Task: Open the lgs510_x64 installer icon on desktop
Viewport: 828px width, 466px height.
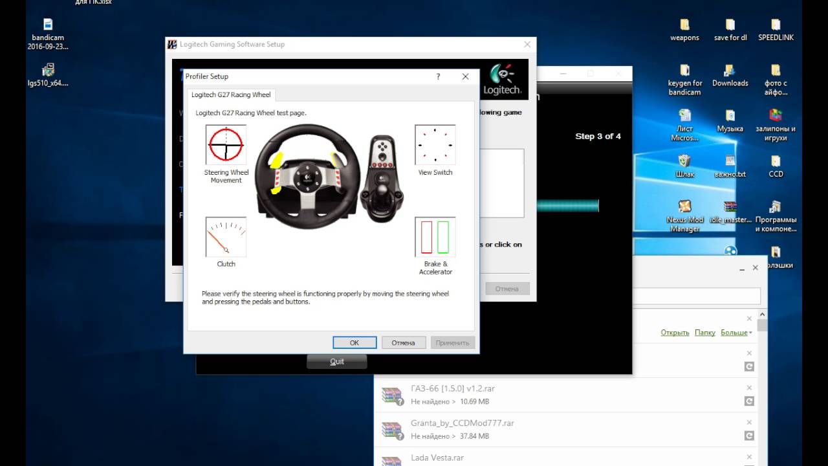Action: tap(48, 75)
